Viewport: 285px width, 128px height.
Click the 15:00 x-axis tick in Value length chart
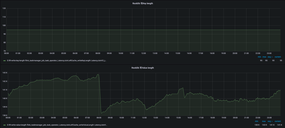tap(178, 118)
